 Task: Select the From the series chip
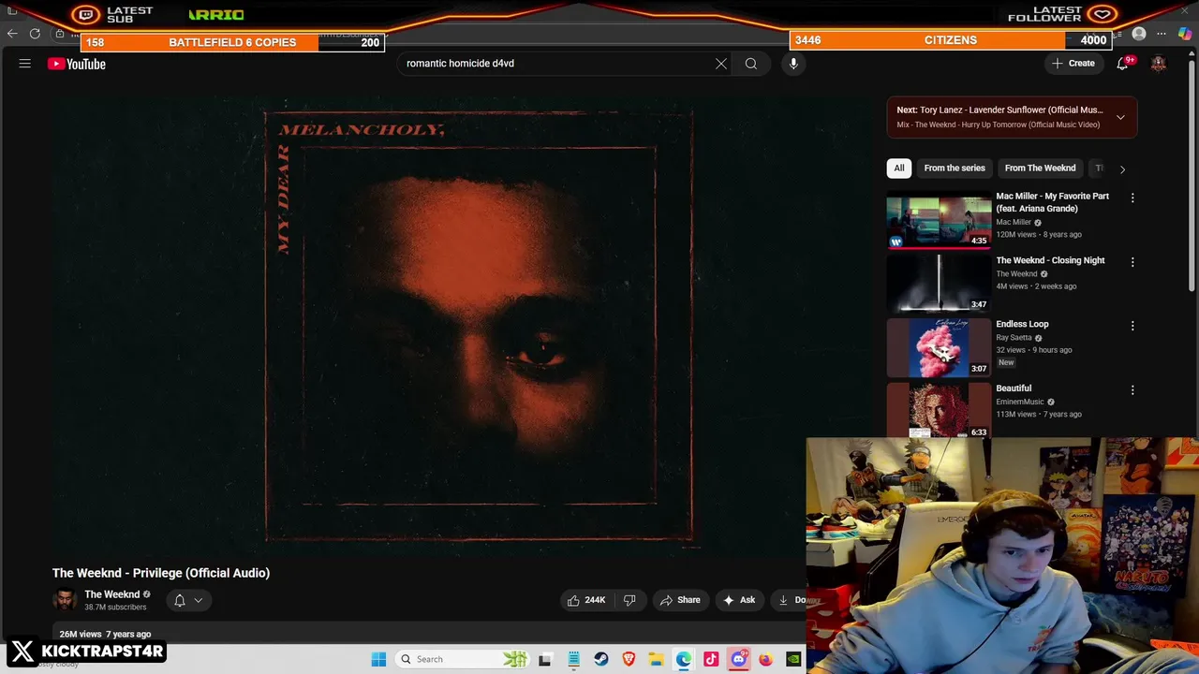[955, 168]
